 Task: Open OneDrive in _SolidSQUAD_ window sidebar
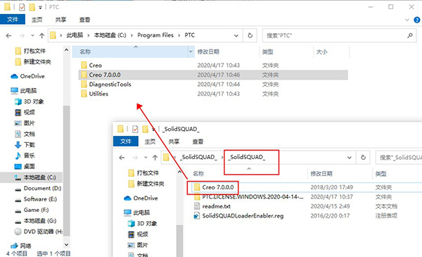coord(141,199)
